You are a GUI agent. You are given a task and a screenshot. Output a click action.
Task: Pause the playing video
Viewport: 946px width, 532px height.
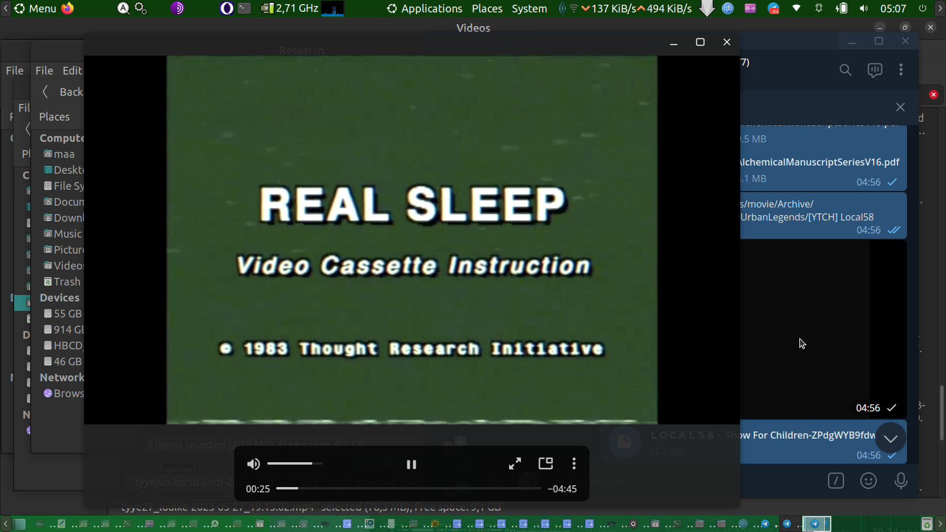[412, 465]
